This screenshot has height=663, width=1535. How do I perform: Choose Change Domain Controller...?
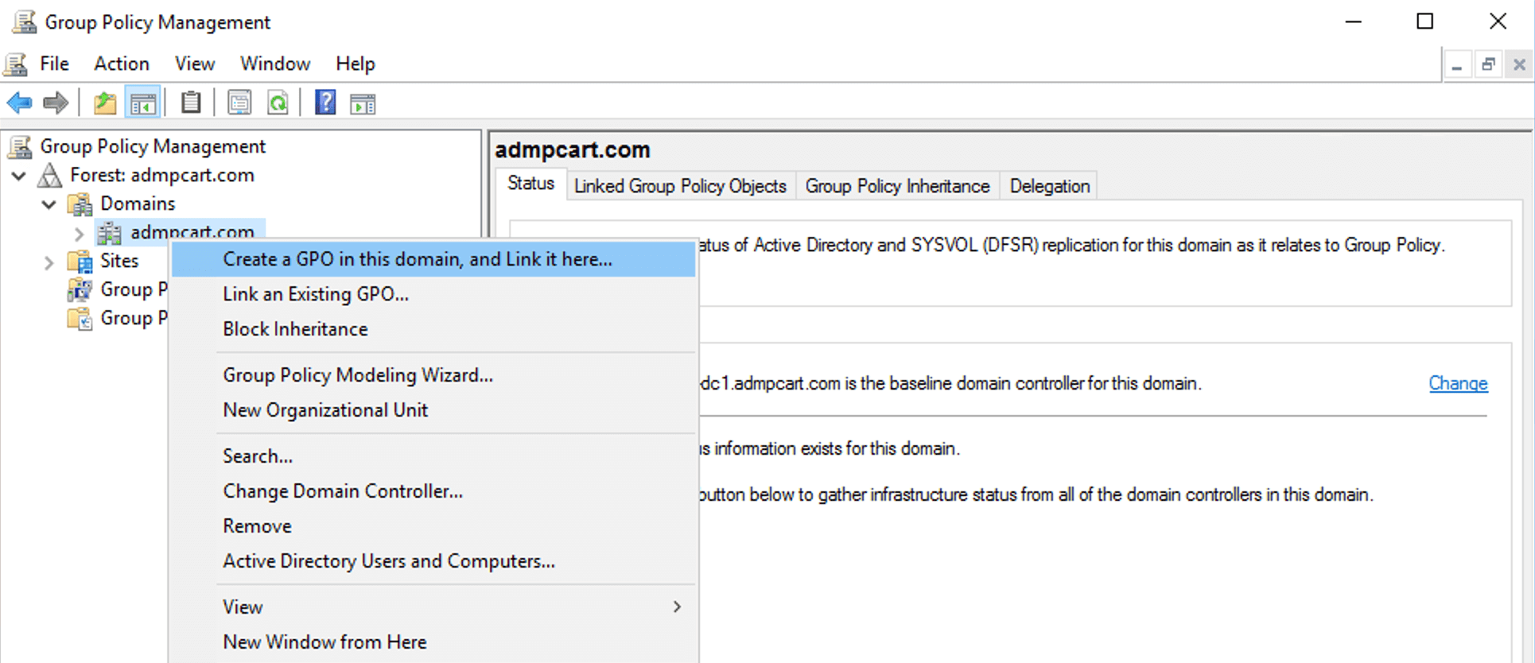(433, 491)
